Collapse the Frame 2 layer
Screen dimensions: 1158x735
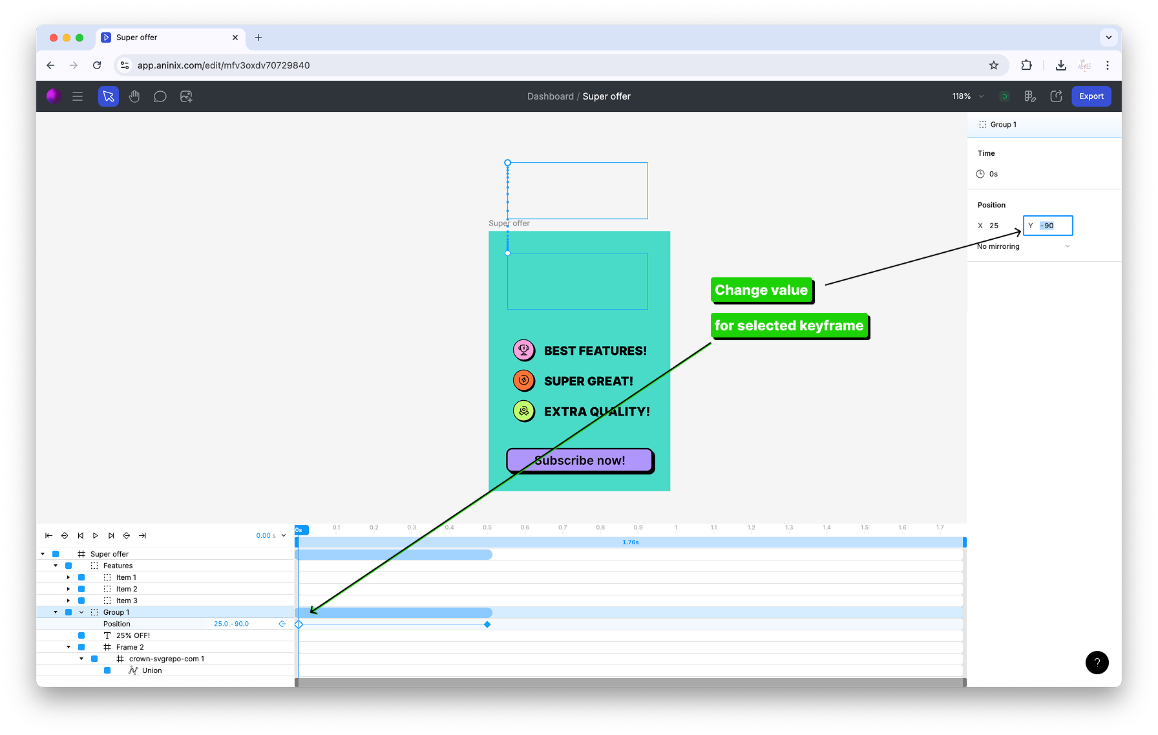pyautogui.click(x=68, y=647)
